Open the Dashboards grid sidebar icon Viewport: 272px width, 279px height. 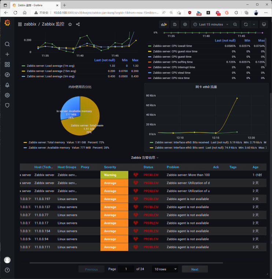pos(7,64)
